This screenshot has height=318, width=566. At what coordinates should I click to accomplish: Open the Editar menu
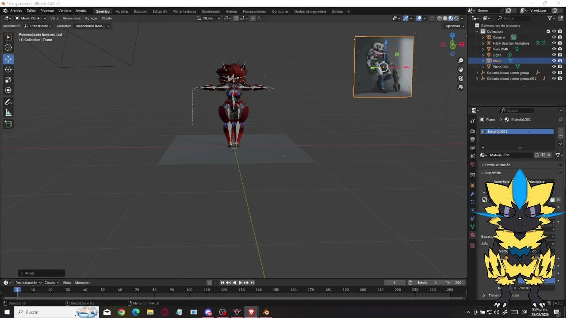tap(31, 11)
